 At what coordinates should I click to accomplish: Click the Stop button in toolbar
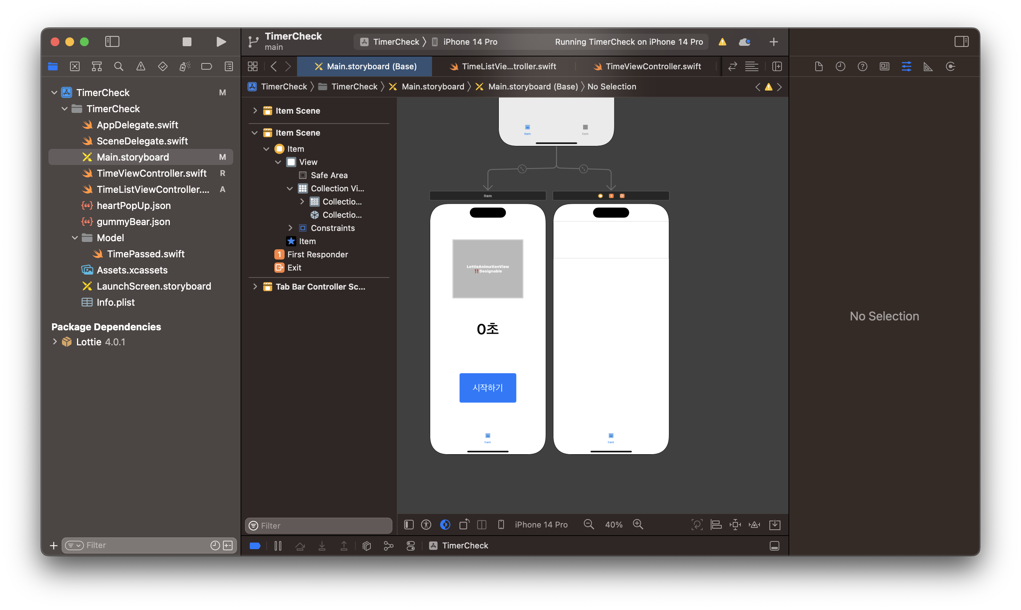187,41
